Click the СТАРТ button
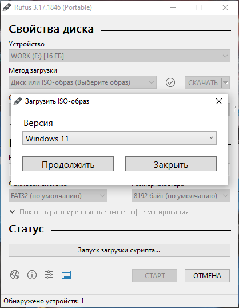239x308 pixels. pos(154,275)
